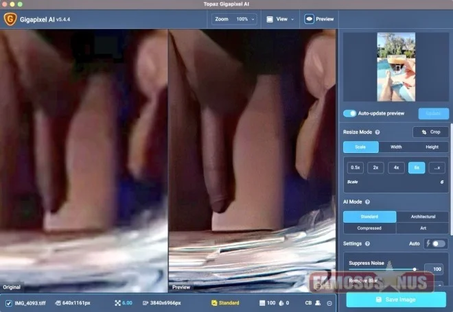Open the Zoom 100% dropdown
This screenshot has height=312, width=453.
pos(235,19)
